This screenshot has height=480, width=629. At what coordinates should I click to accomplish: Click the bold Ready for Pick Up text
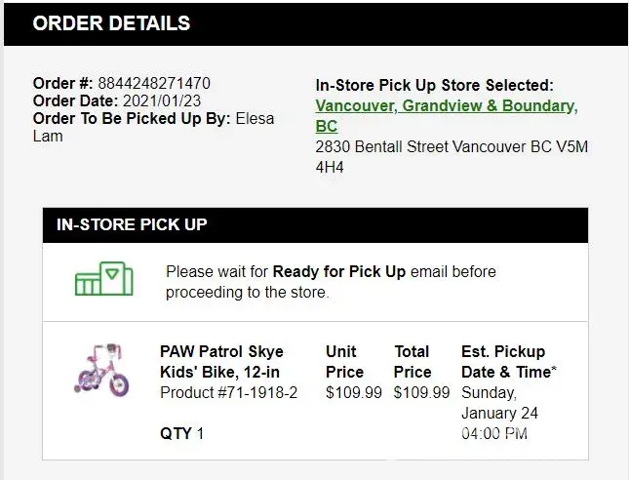[338, 271]
